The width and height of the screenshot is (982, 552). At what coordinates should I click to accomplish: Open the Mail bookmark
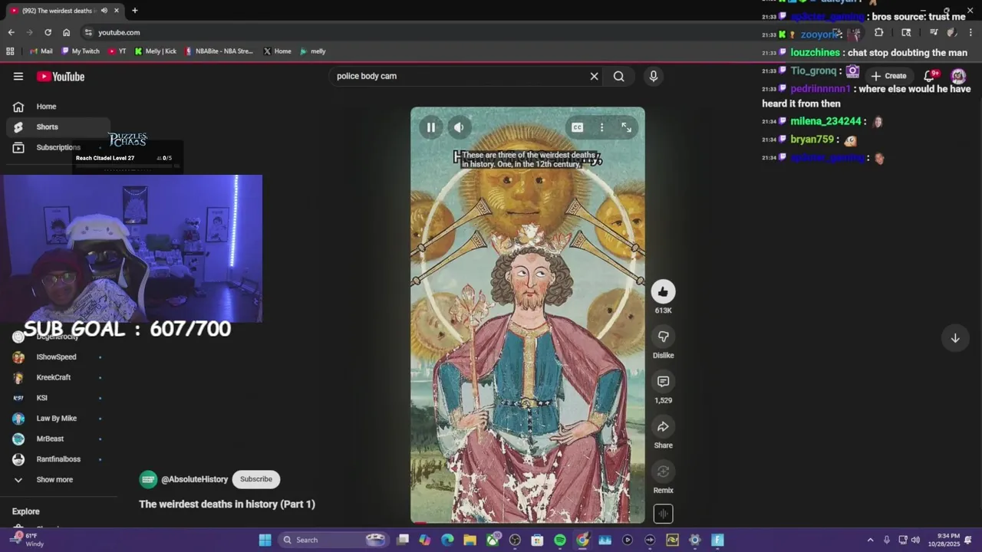(41, 51)
